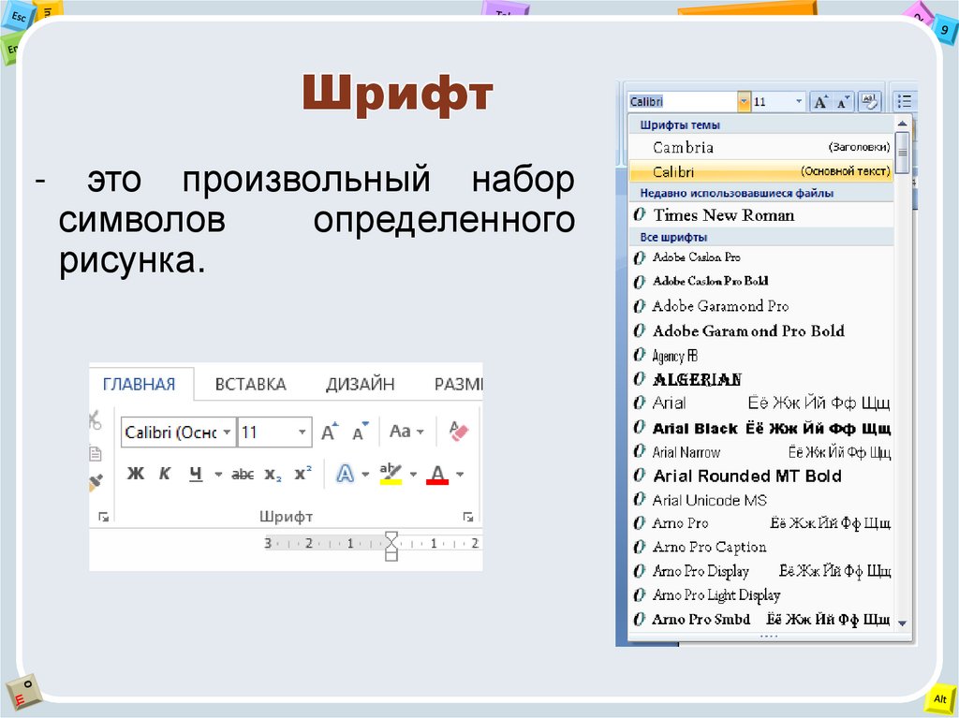Click the format painter brush icon
The image size is (959, 718).
pyautogui.click(x=96, y=482)
